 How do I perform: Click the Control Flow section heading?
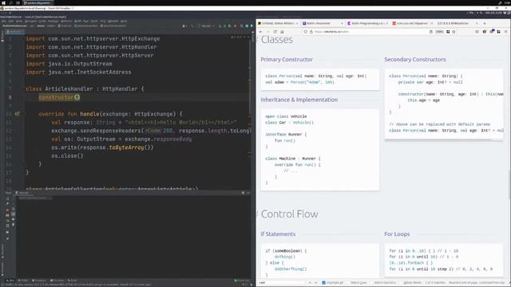tap(289, 214)
